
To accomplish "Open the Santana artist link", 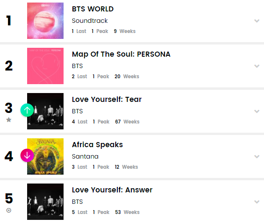I will click(x=85, y=156).
